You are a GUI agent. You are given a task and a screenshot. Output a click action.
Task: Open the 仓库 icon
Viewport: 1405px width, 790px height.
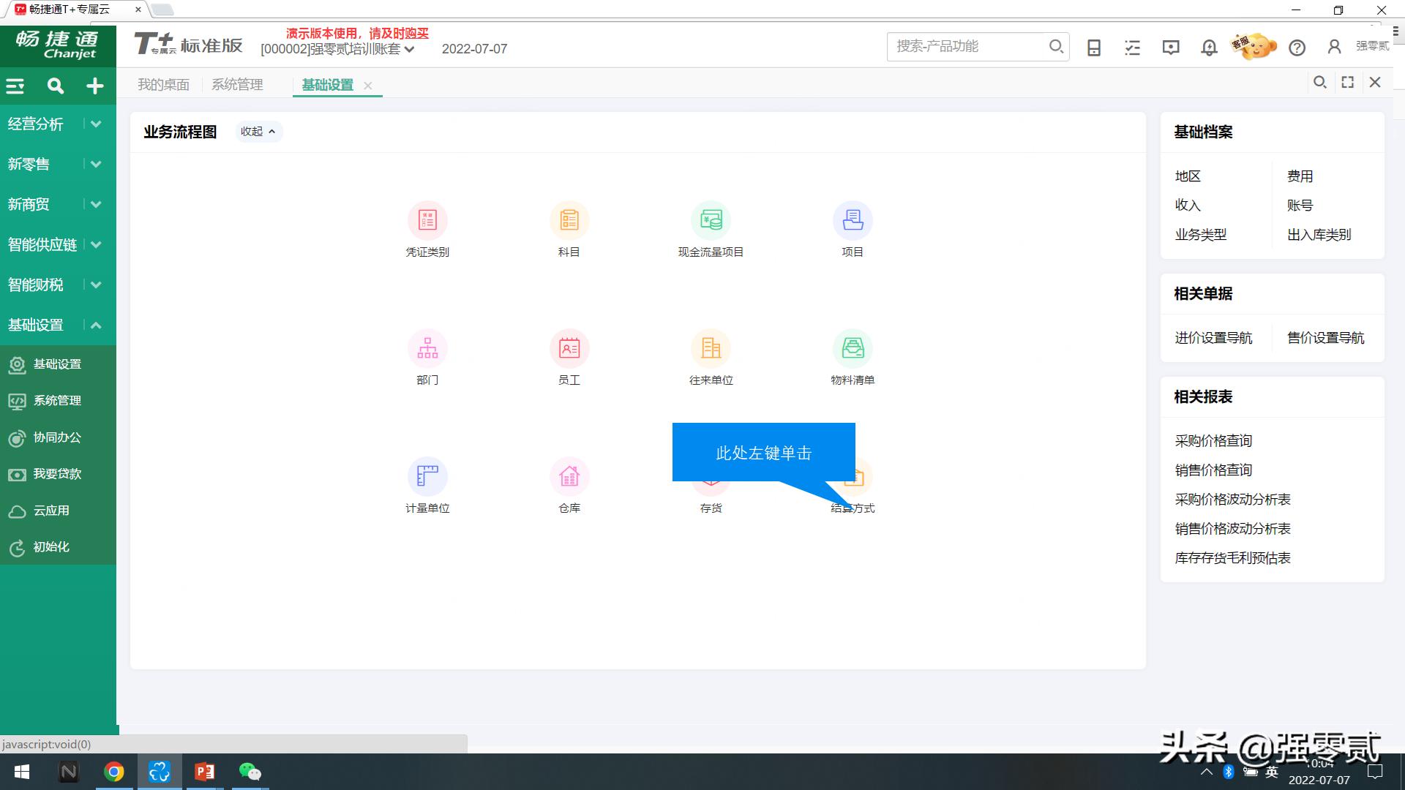coord(569,476)
